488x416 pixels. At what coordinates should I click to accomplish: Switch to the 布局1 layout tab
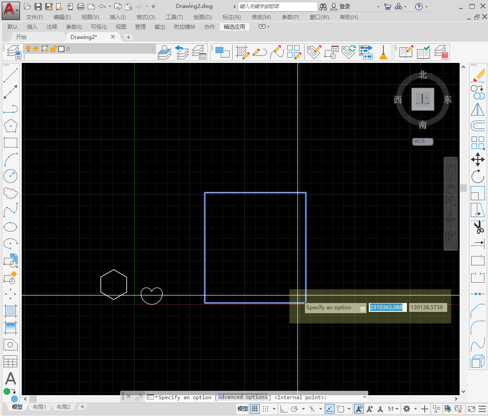tap(39, 407)
